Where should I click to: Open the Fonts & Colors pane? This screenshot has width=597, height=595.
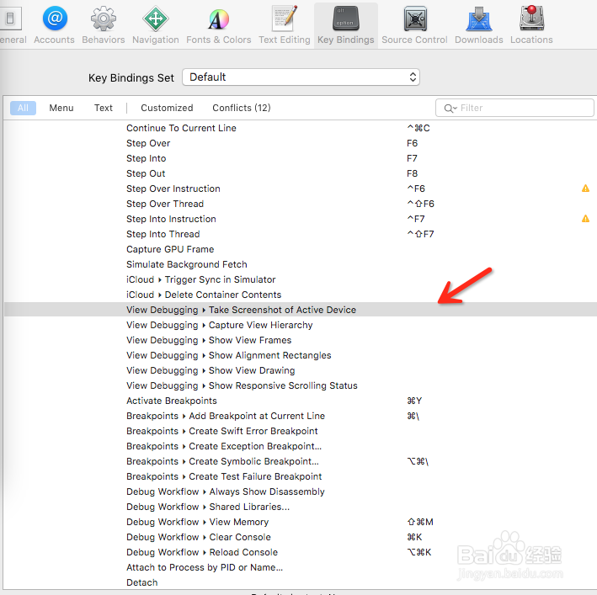(x=219, y=24)
